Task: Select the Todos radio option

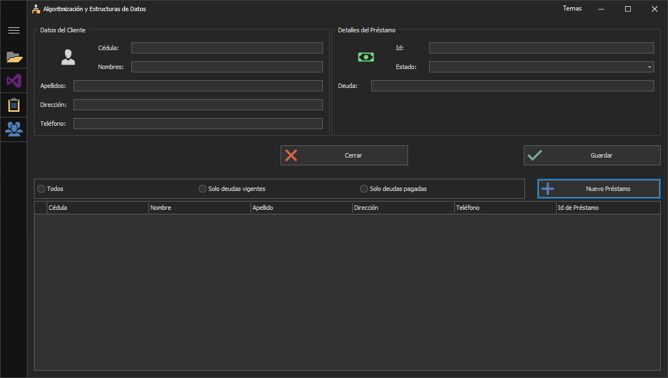Action: click(x=41, y=189)
